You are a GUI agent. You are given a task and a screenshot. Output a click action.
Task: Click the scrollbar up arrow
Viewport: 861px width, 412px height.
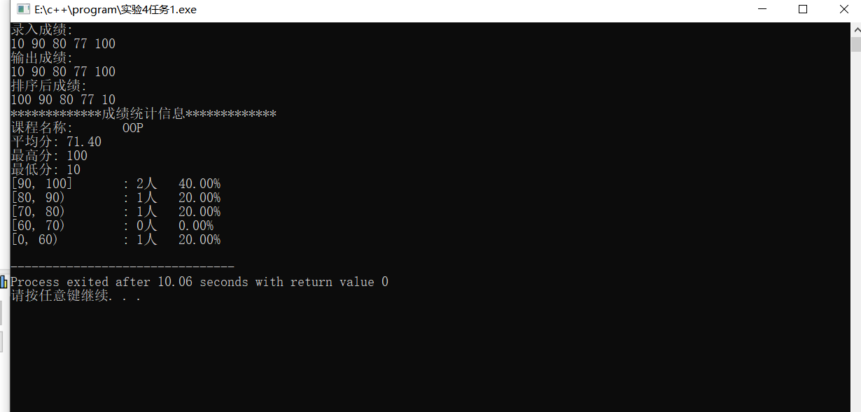point(855,29)
